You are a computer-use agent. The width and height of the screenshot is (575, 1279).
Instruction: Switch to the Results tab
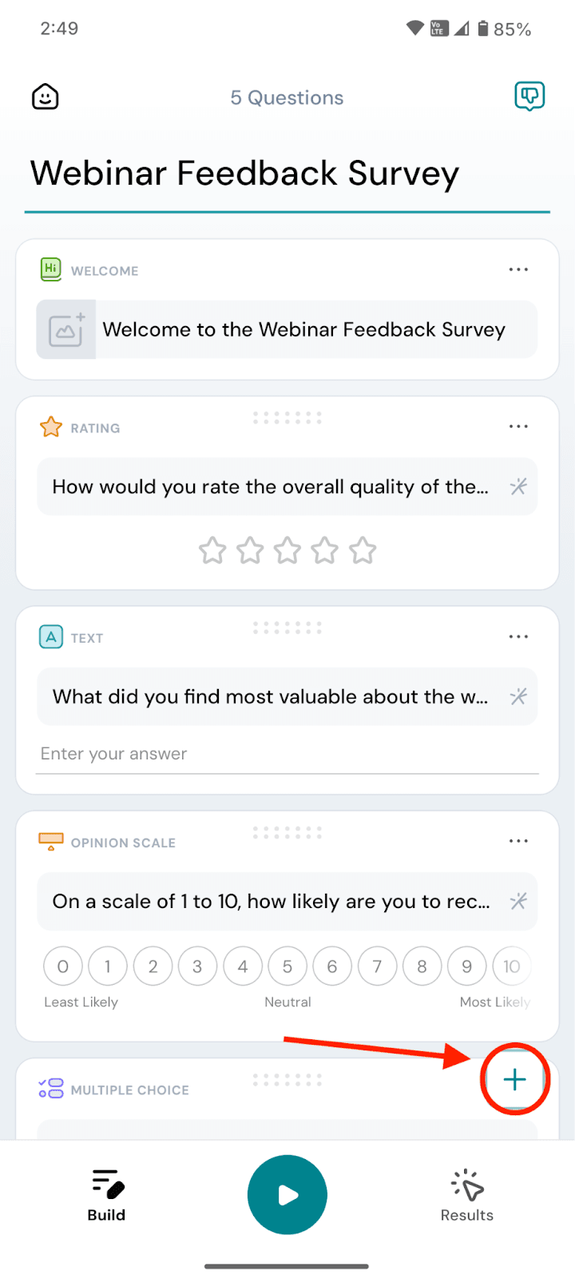click(x=467, y=1195)
